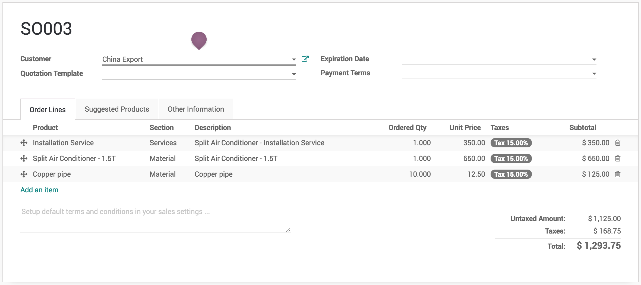Click the Installation Service row drag handle
The width and height of the screenshot is (641, 285).
tap(24, 143)
